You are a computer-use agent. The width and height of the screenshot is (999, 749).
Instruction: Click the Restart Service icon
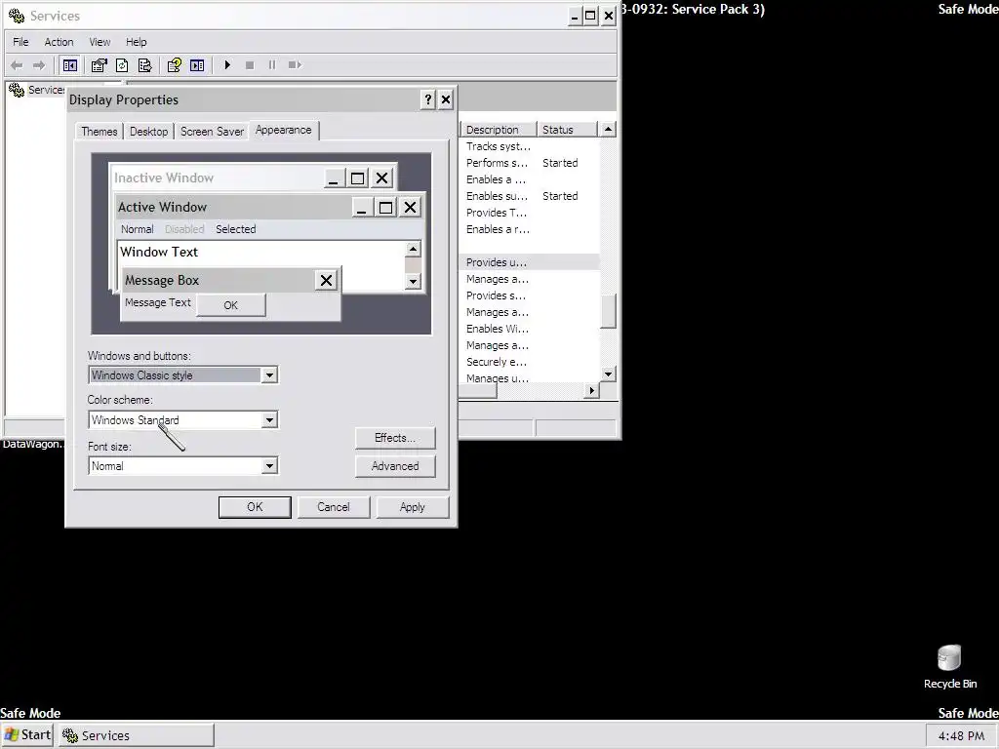(x=295, y=65)
